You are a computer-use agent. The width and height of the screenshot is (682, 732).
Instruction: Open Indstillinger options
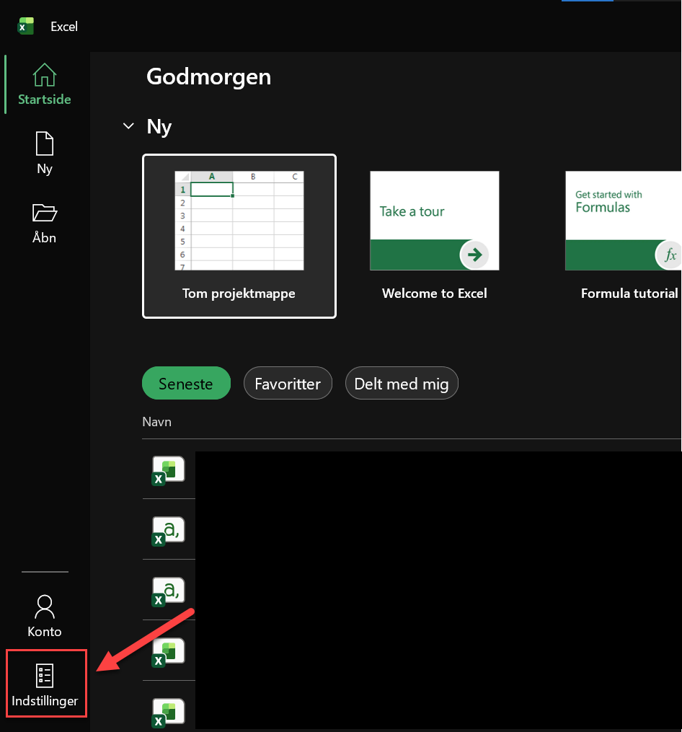[x=45, y=684]
